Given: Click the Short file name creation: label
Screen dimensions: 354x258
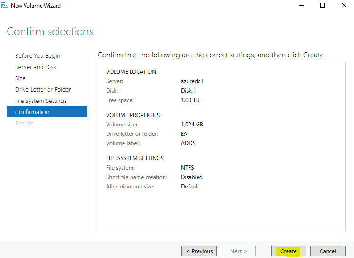Looking at the screenshot, I should [x=137, y=177].
